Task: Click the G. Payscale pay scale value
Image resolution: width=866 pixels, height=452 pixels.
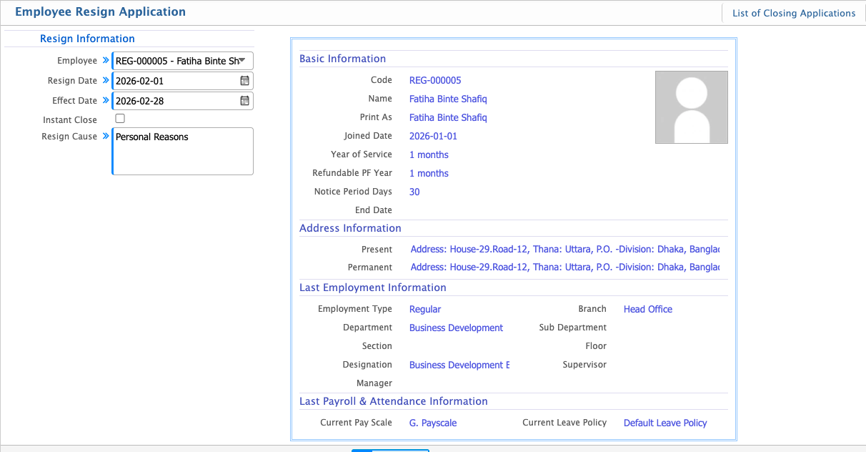Action: pos(433,423)
